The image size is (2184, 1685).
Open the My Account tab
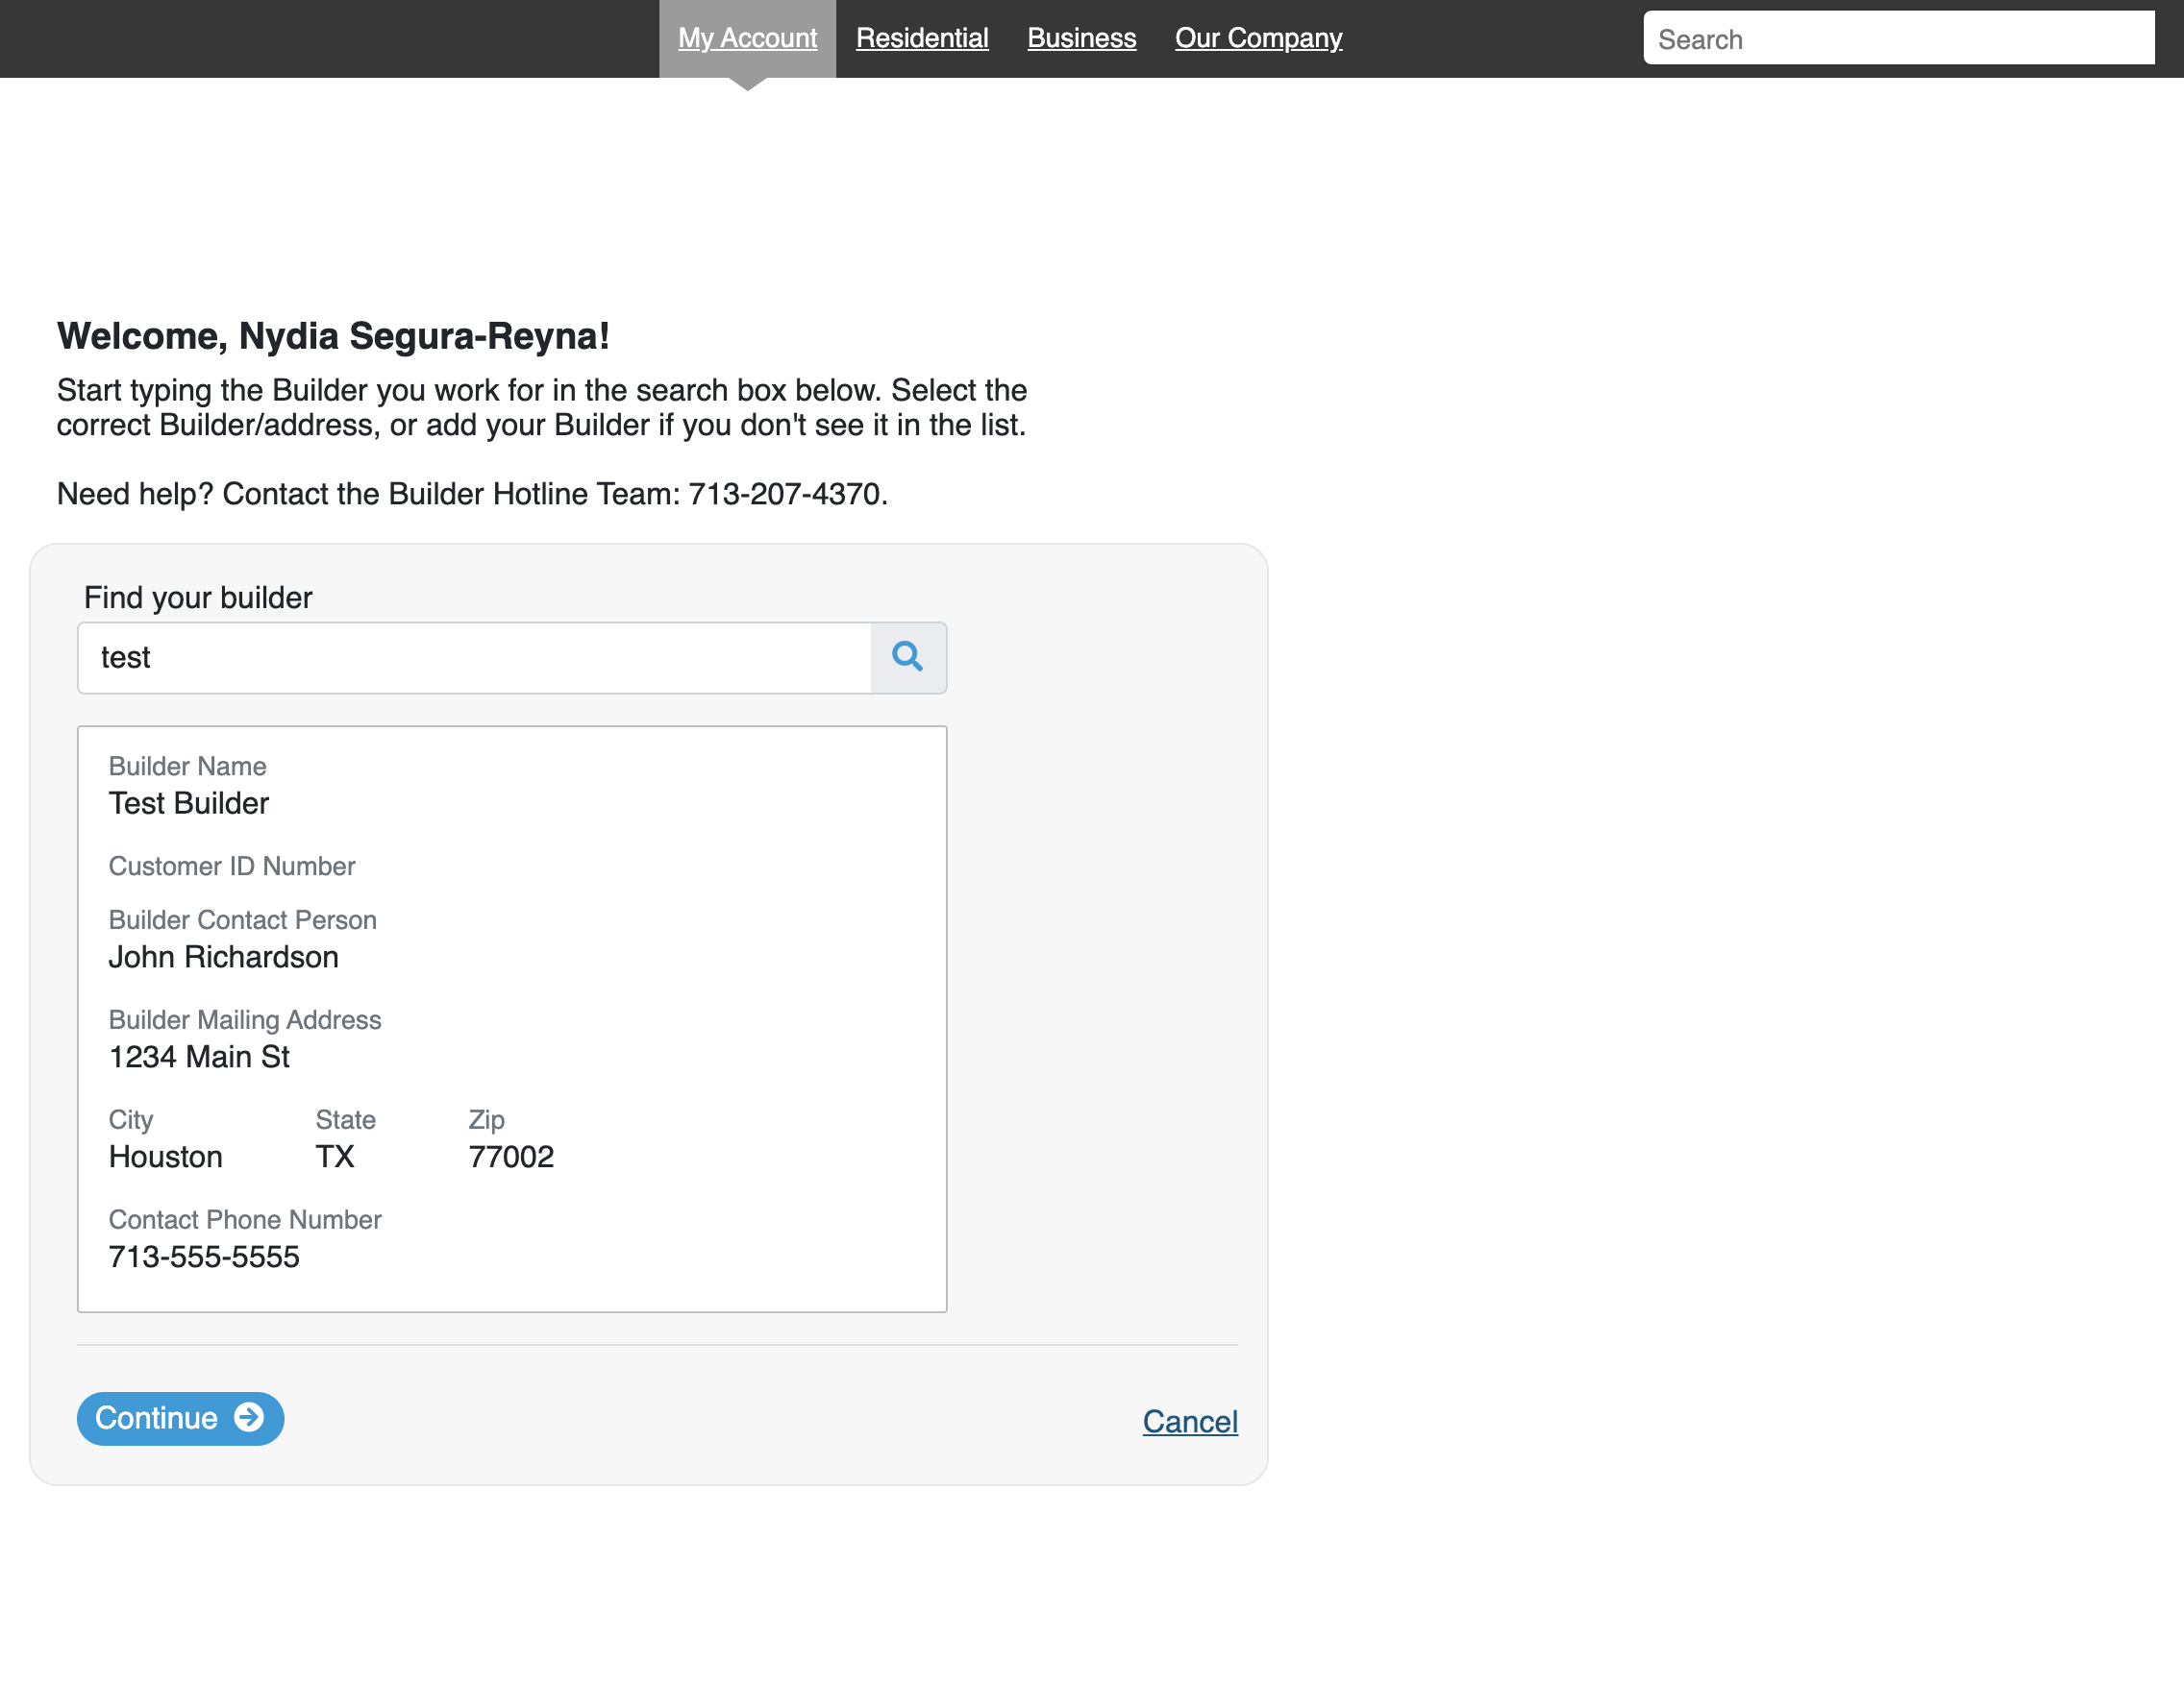[x=747, y=38]
